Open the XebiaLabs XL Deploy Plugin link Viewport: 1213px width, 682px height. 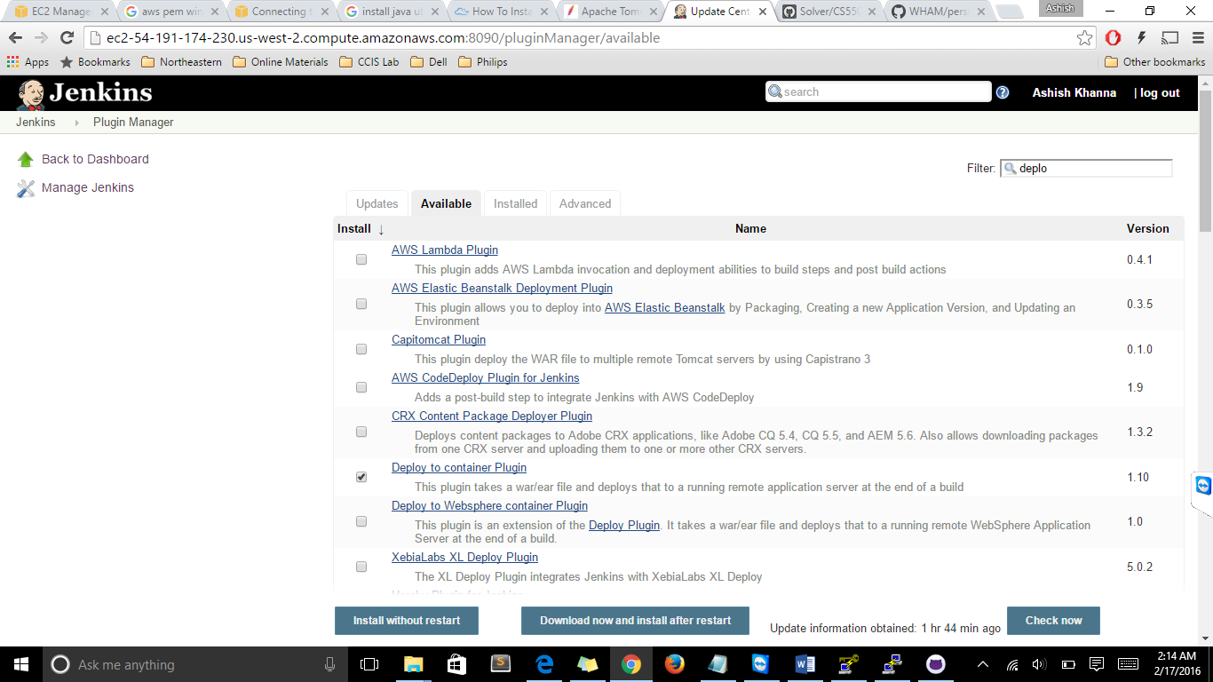pos(464,558)
